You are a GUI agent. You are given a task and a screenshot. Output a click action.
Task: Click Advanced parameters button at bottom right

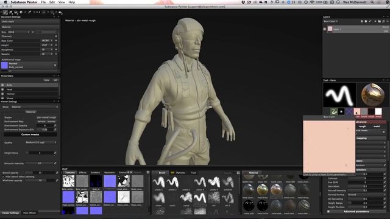[356, 212]
